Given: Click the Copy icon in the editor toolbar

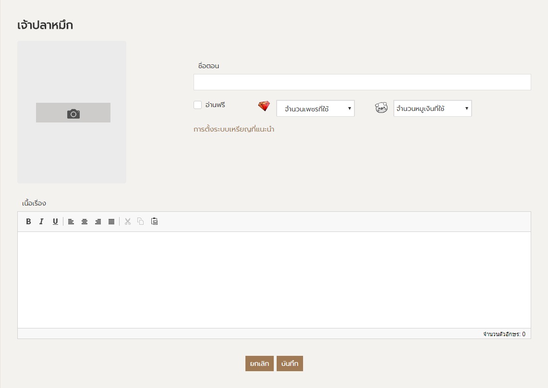Looking at the screenshot, I should point(141,221).
